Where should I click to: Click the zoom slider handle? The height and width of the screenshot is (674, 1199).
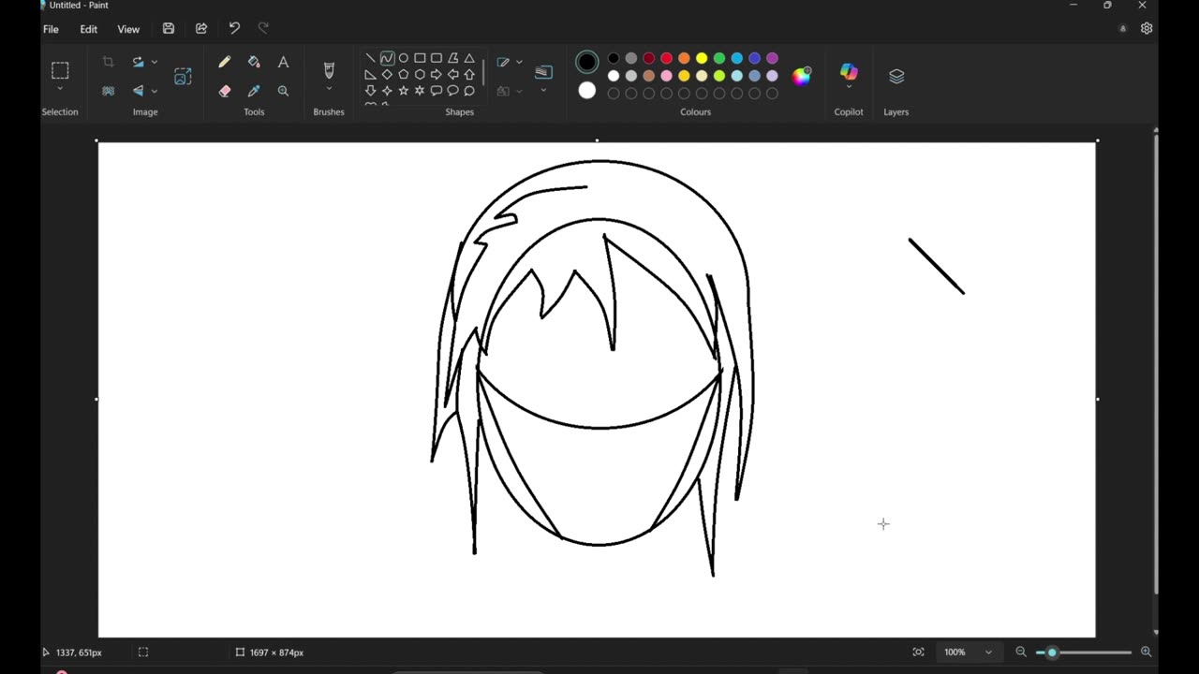point(1052,652)
